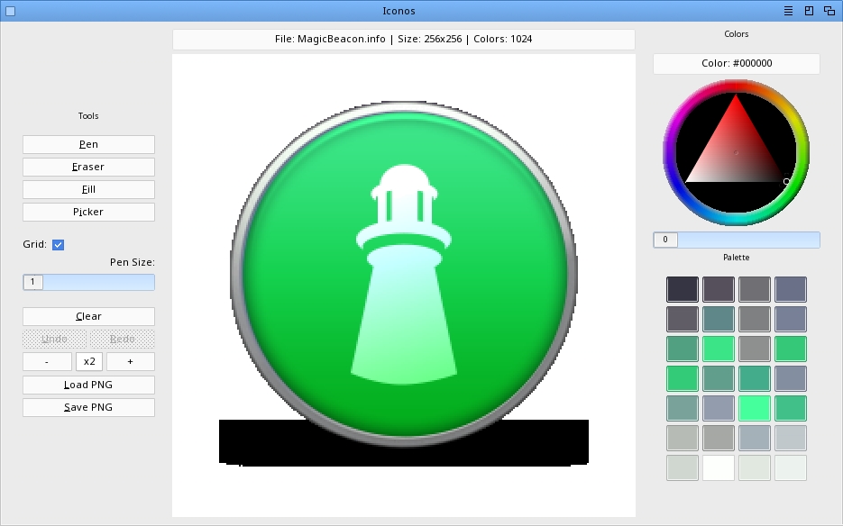Open the window menu icon at title bar left
Screen dimensions: 843x526
pyautogui.click(x=10, y=12)
